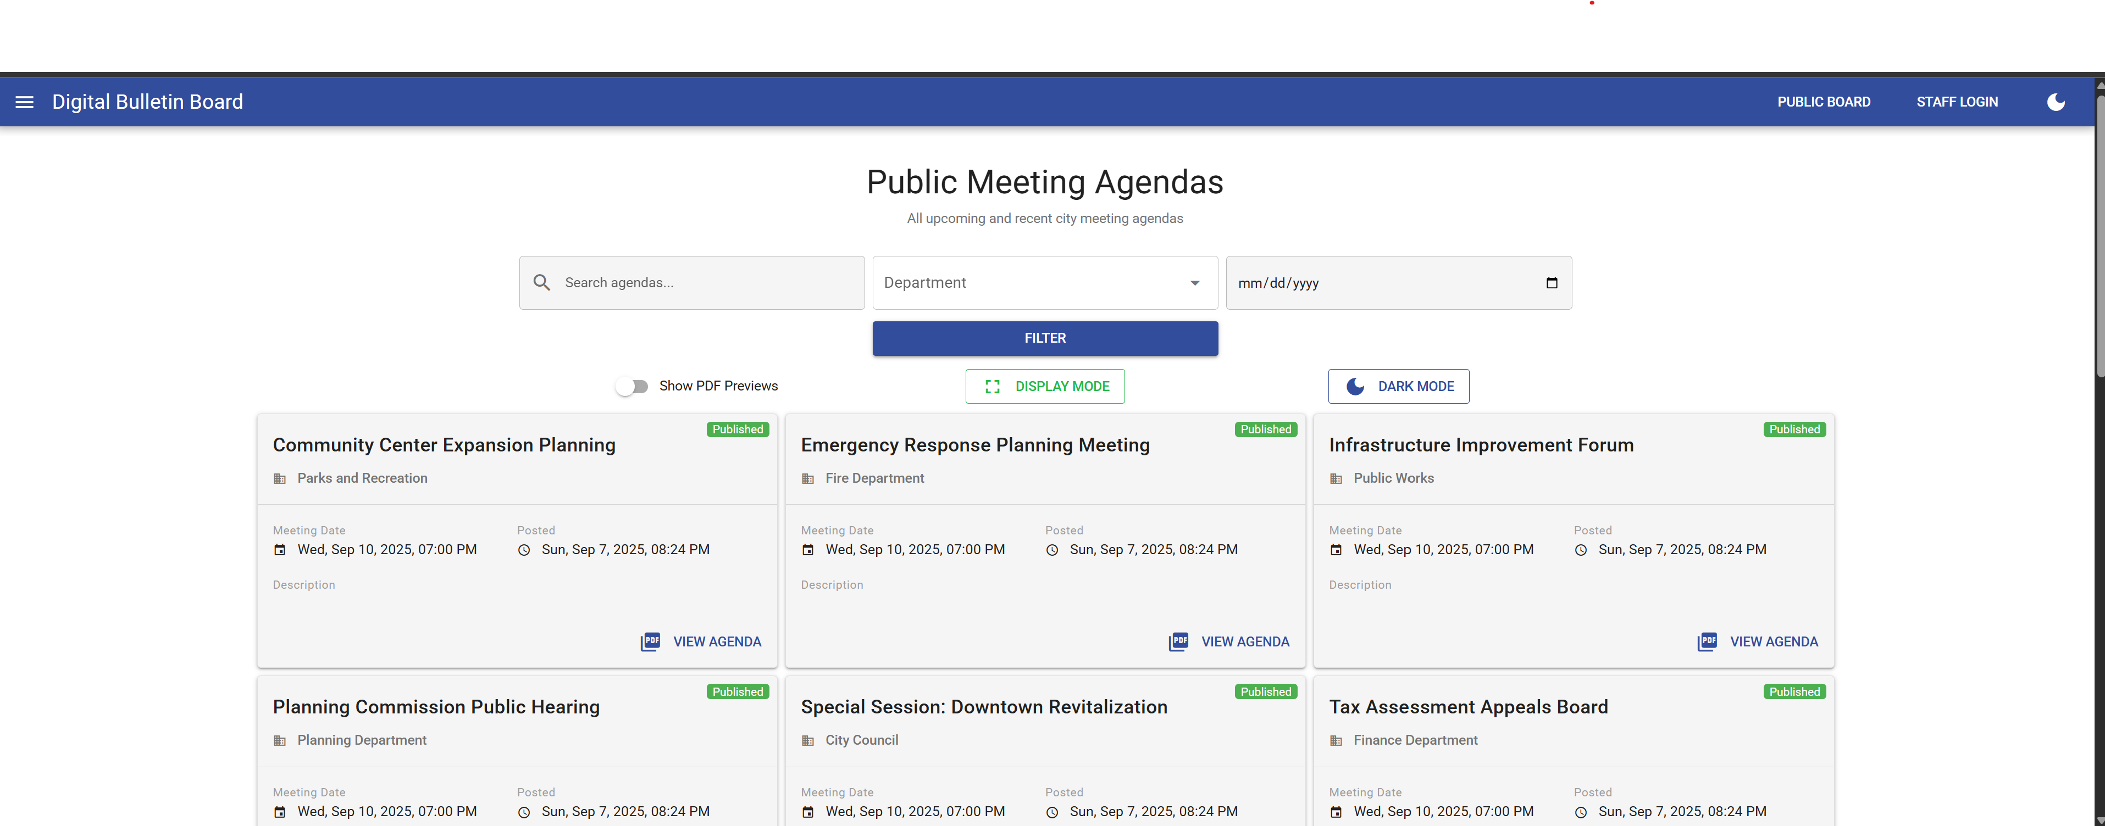Toggle the Show PDF Previews switch
Viewport: 2105px width, 826px height.
(x=631, y=387)
